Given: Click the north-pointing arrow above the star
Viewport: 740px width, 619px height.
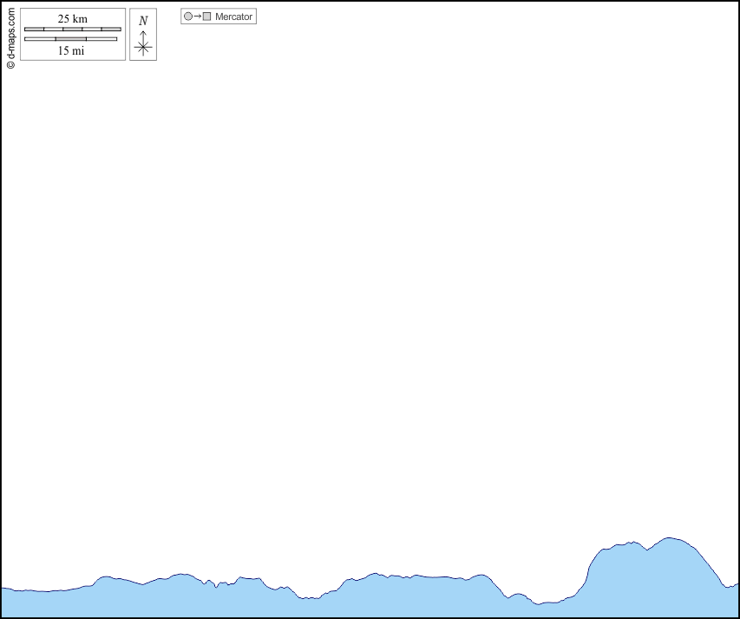Looking at the screenshot, I should pos(143,35).
